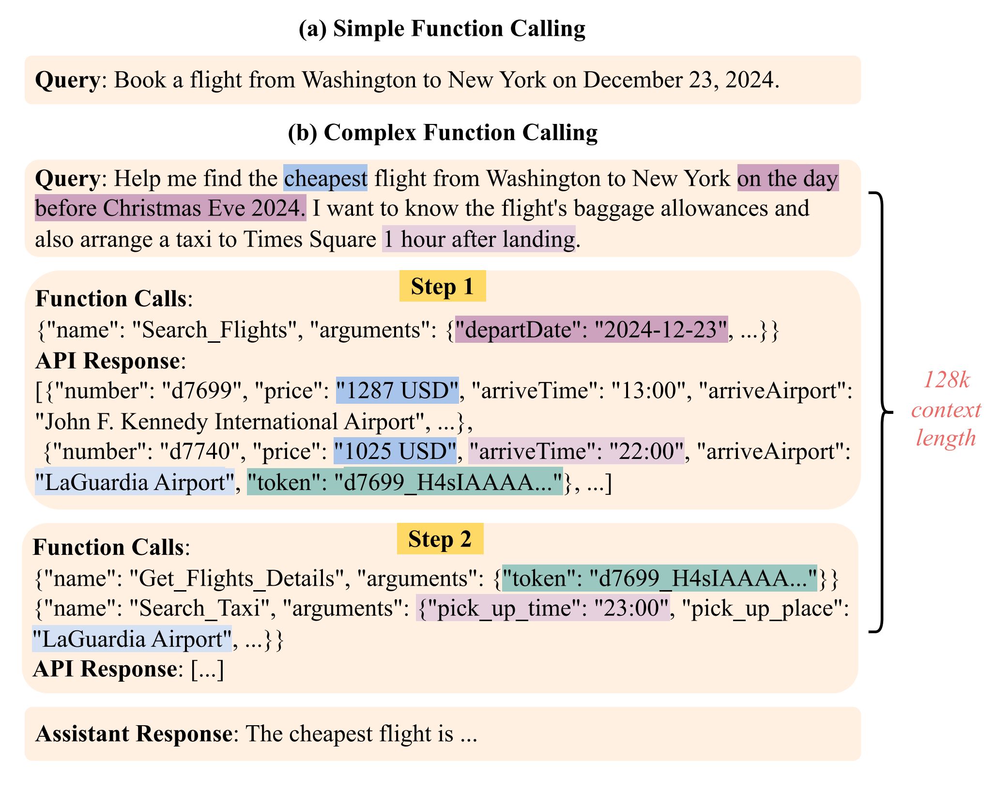Screen dimensions: 996x808
Task: Click the highlighted pick_up_time 23:00 argument
Action: point(543,608)
